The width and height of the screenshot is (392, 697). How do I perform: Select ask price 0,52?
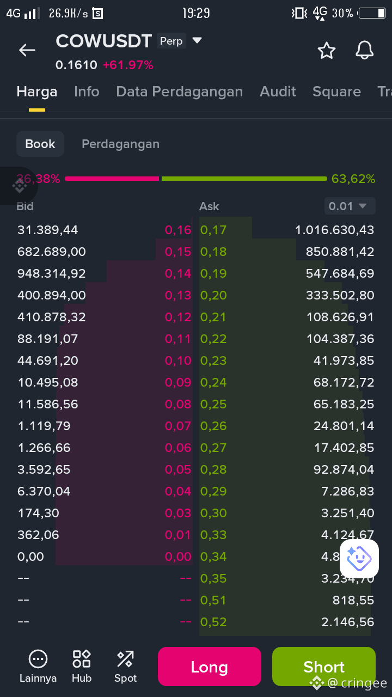tap(213, 622)
